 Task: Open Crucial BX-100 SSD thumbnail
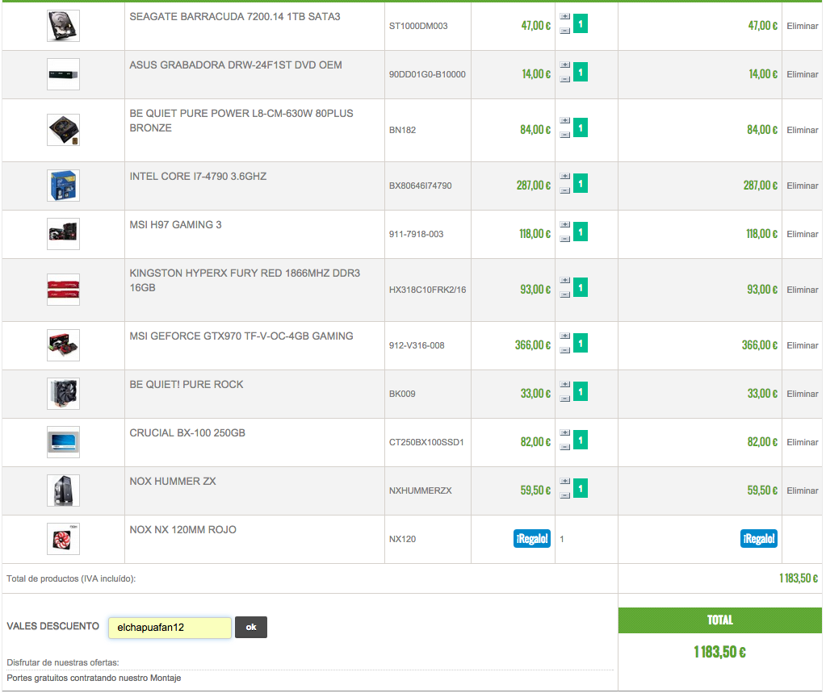(63, 443)
